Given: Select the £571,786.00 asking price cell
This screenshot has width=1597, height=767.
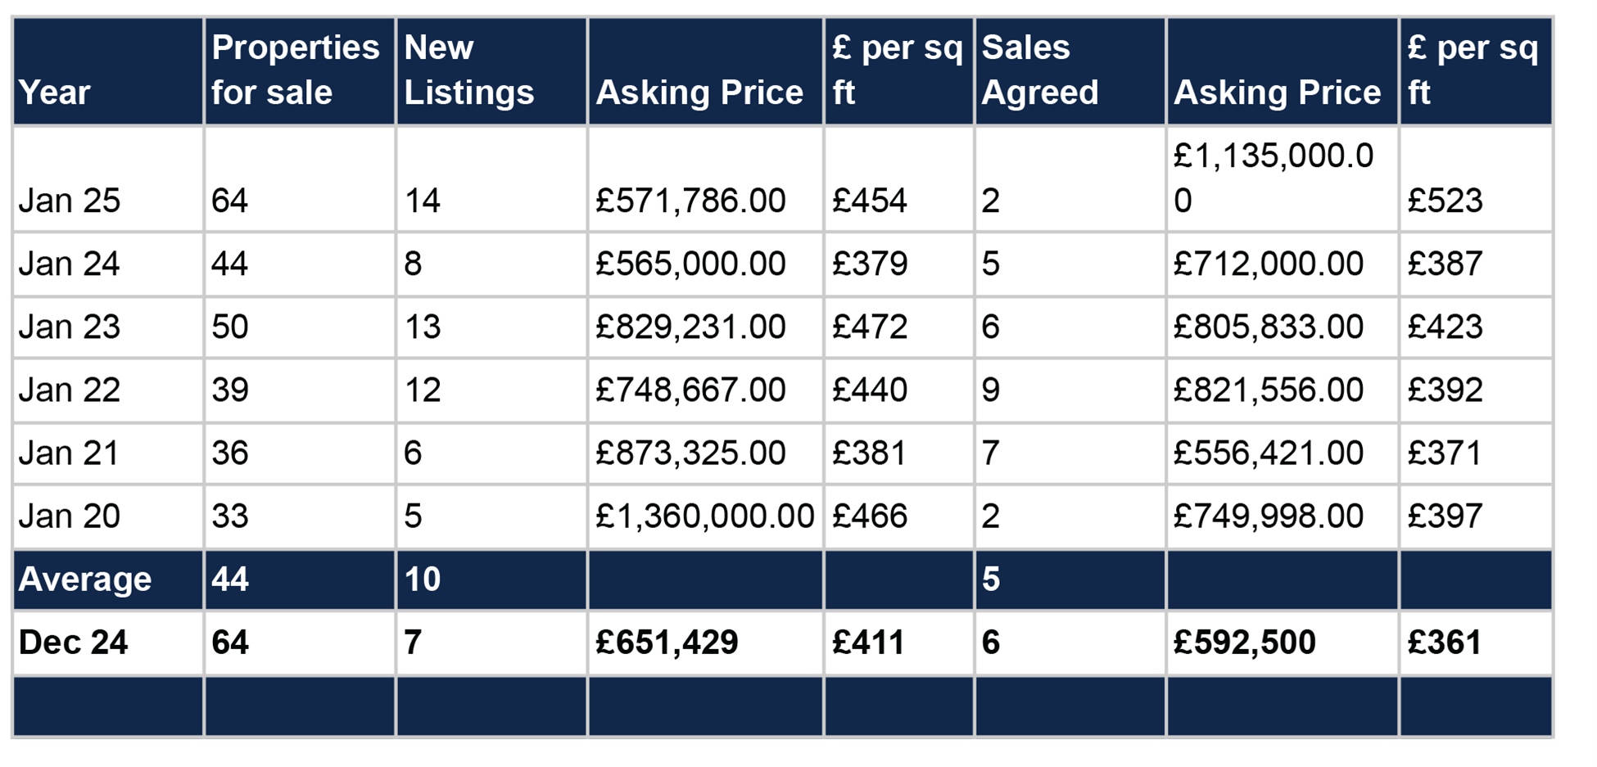Looking at the screenshot, I should coord(690,201).
